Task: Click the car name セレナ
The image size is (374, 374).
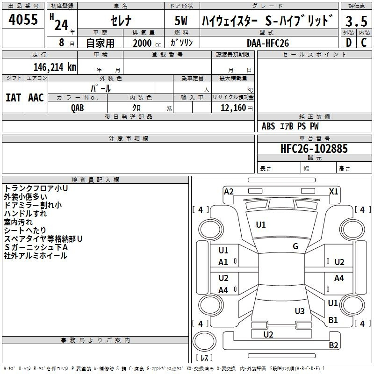Action: [121, 20]
